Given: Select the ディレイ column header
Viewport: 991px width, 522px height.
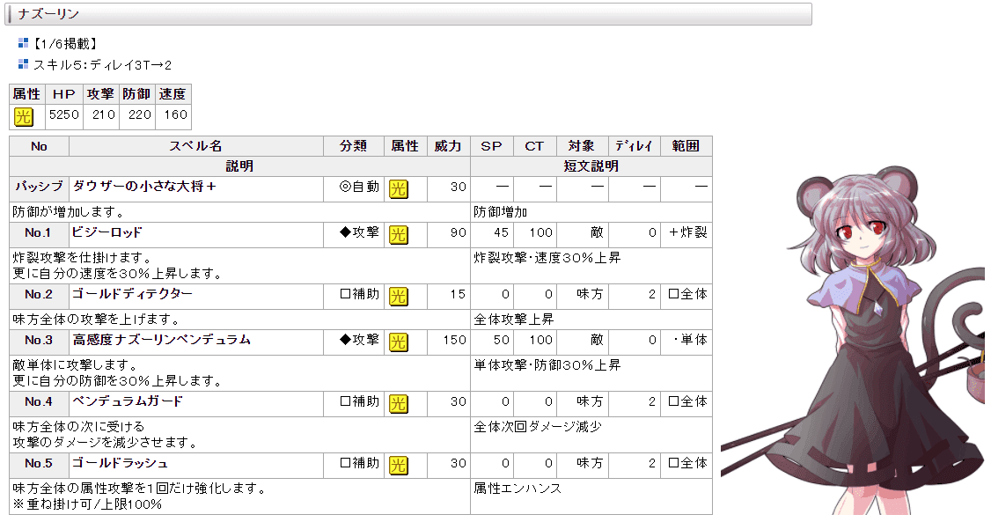Looking at the screenshot, I should 634,146.
